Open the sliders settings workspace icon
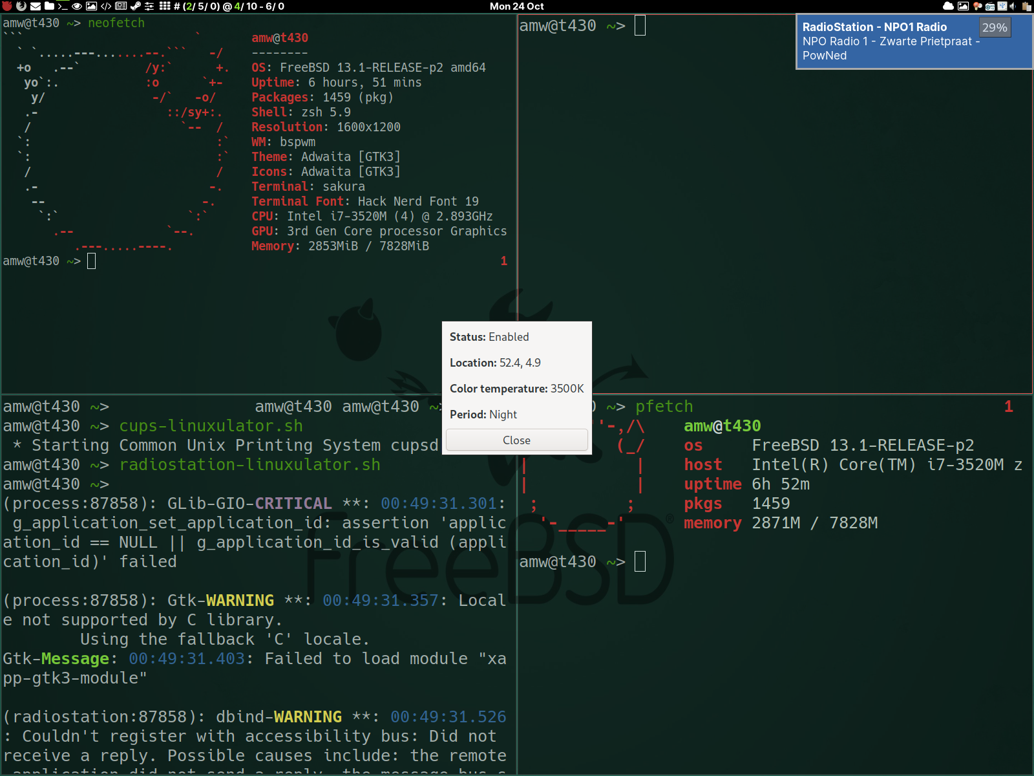The height and width of the screenshot is (776, 1034). click(x=149, y=6)
